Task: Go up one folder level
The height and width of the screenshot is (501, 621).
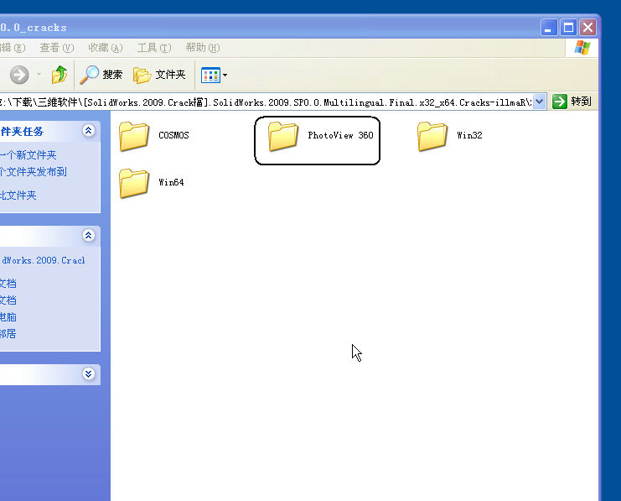Action: coord(60,75)
